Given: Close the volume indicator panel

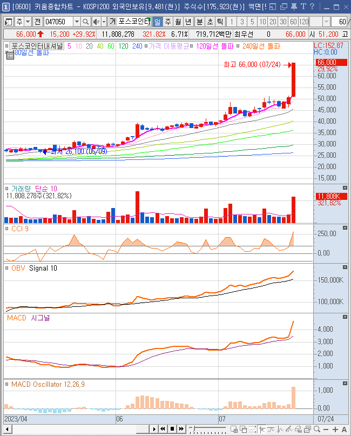Looking at the screenshot, I should coord(345,188).
